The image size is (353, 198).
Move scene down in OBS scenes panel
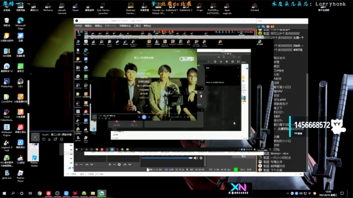point(92,165)
